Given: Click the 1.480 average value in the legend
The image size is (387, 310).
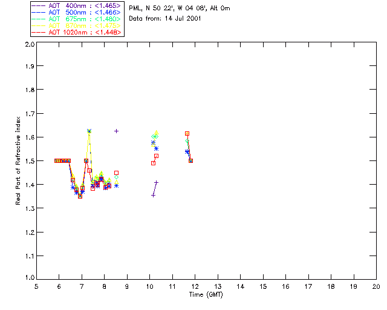Looking at the screenshot, I should point(108,19).
